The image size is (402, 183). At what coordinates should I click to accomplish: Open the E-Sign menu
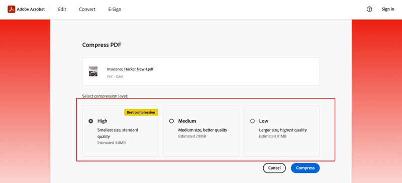[x=115, y=9]
